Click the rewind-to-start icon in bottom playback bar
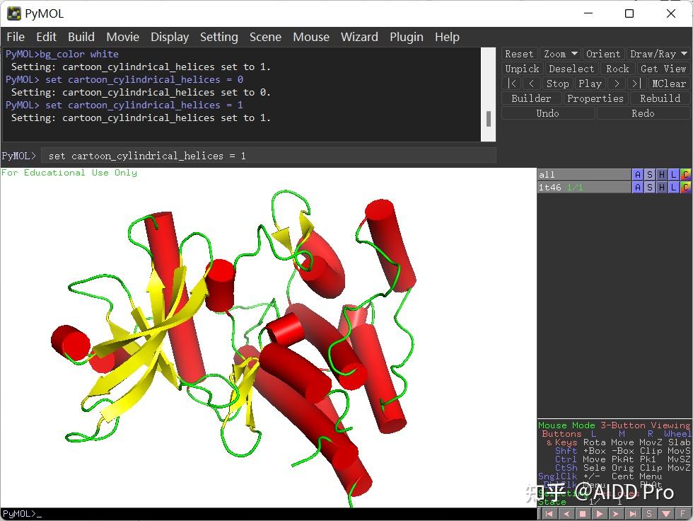693x521 pixels. 548,514
